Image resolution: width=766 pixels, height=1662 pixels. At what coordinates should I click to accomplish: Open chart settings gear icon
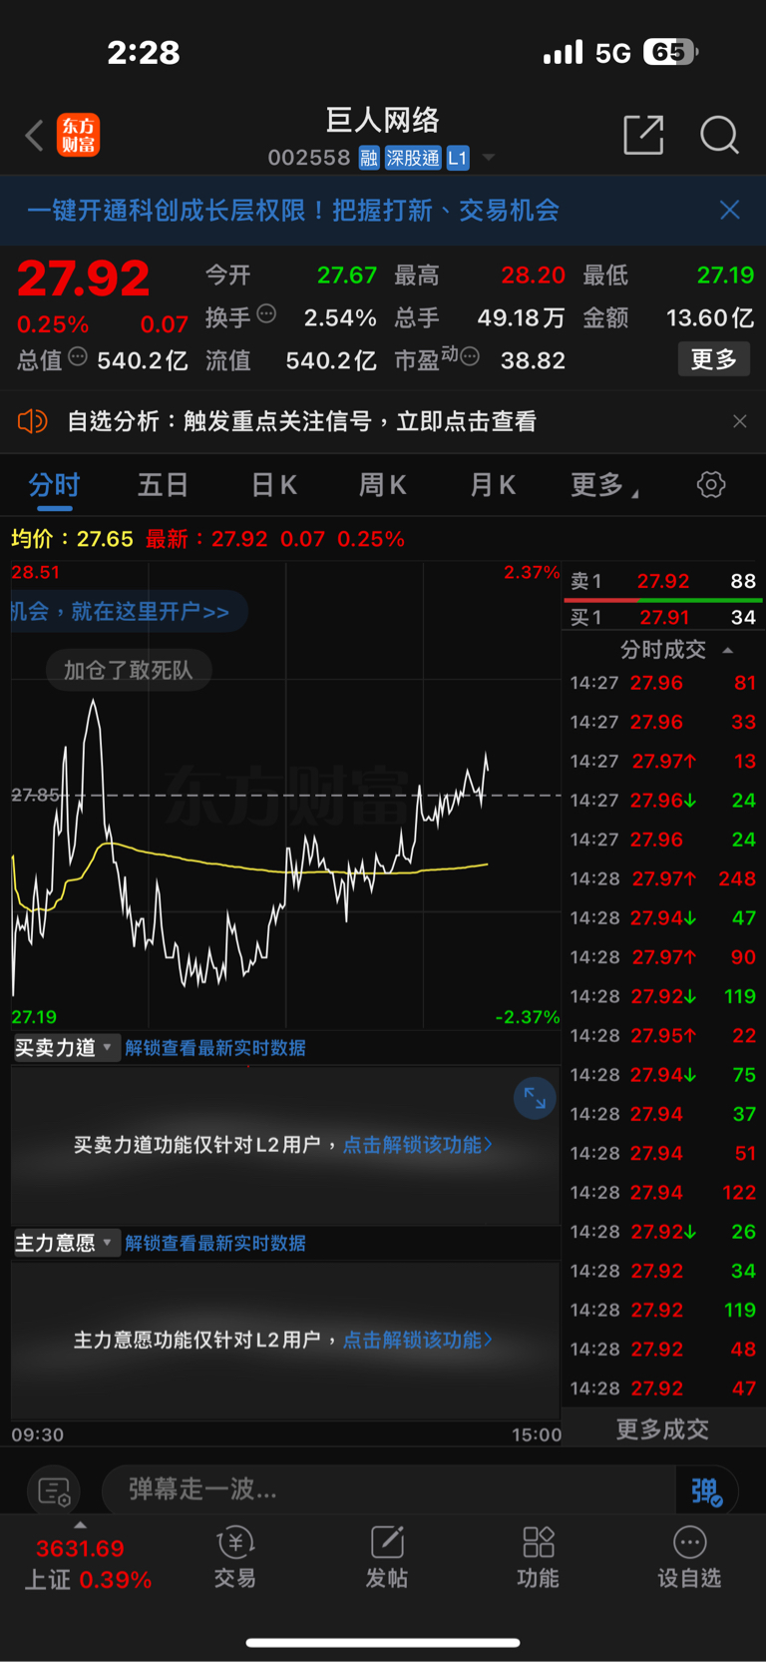coord(711,485)
